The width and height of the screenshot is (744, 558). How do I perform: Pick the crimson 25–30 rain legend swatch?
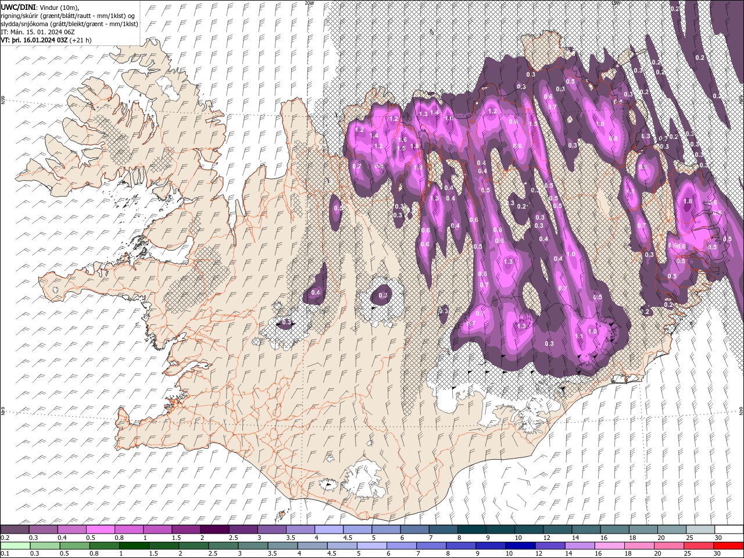697,546
